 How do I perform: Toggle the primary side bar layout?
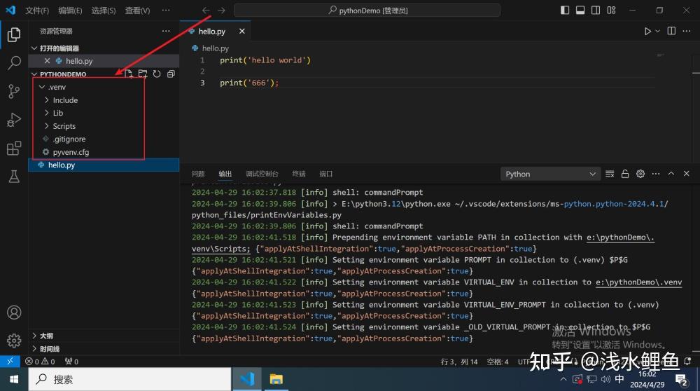pyautogui.click(x=565, y=10)
